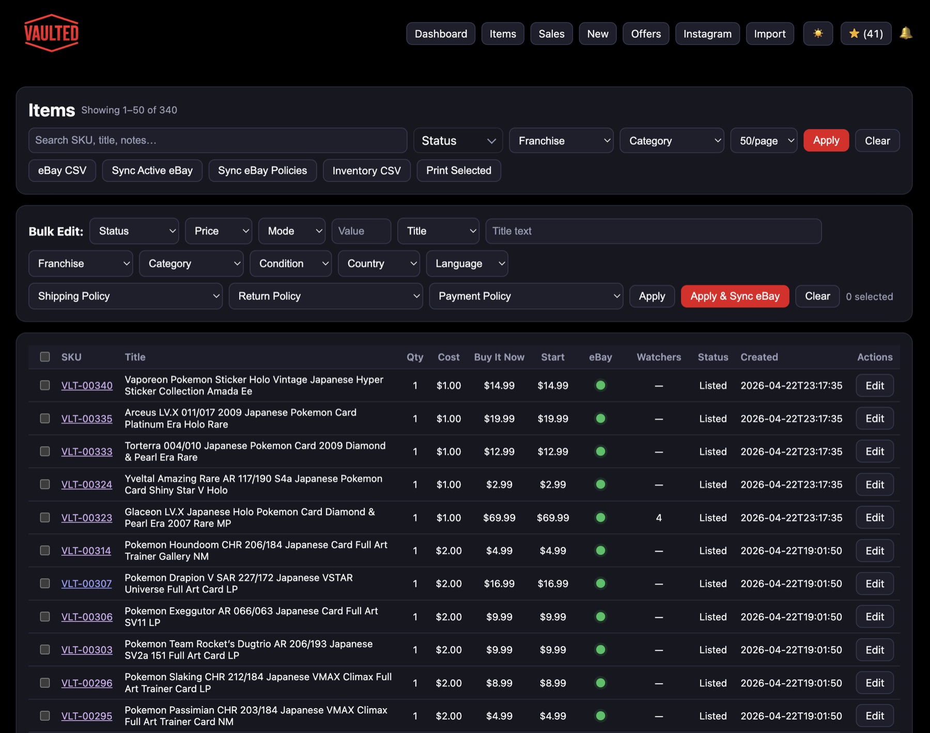Click the Print Selected button
Screen dimensions: 930x733
459,171
